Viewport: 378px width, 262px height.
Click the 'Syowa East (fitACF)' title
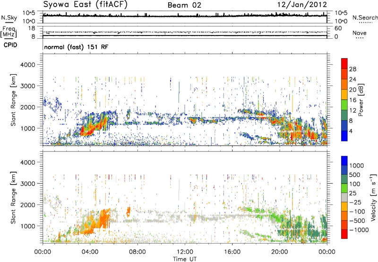(x=86, y=5)
